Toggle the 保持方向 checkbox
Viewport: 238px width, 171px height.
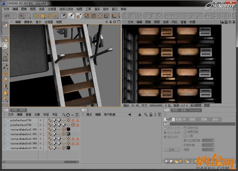[x=185, y=128]
